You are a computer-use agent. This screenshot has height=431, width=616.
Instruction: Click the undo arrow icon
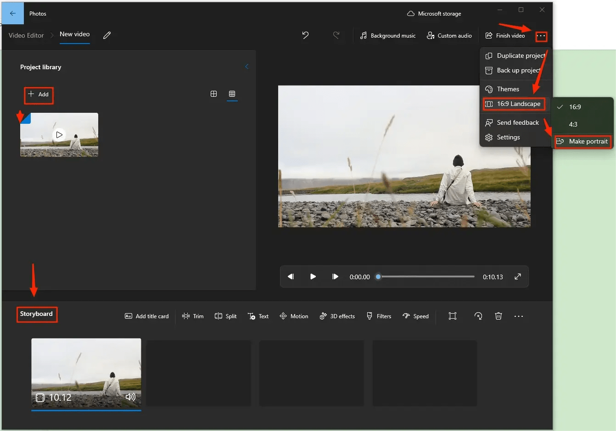pyautogui.click(x=305, y=35)
